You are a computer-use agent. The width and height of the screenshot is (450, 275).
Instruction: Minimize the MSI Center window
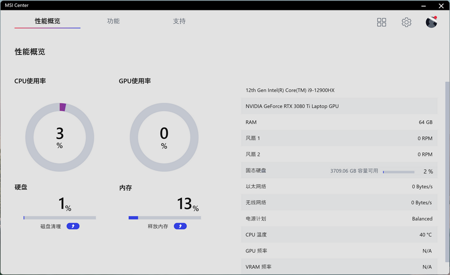(424, 6)
